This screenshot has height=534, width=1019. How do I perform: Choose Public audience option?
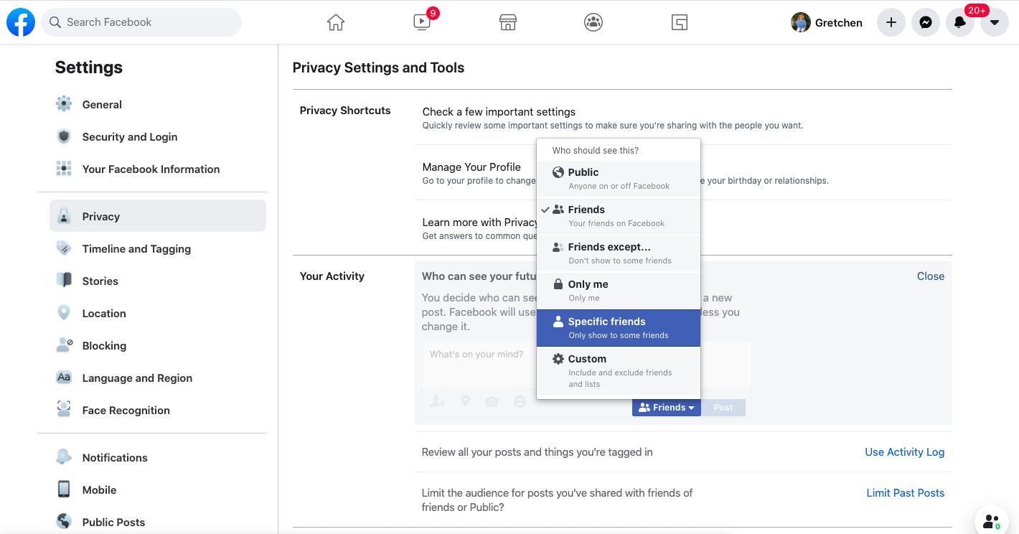pos(618,179)
